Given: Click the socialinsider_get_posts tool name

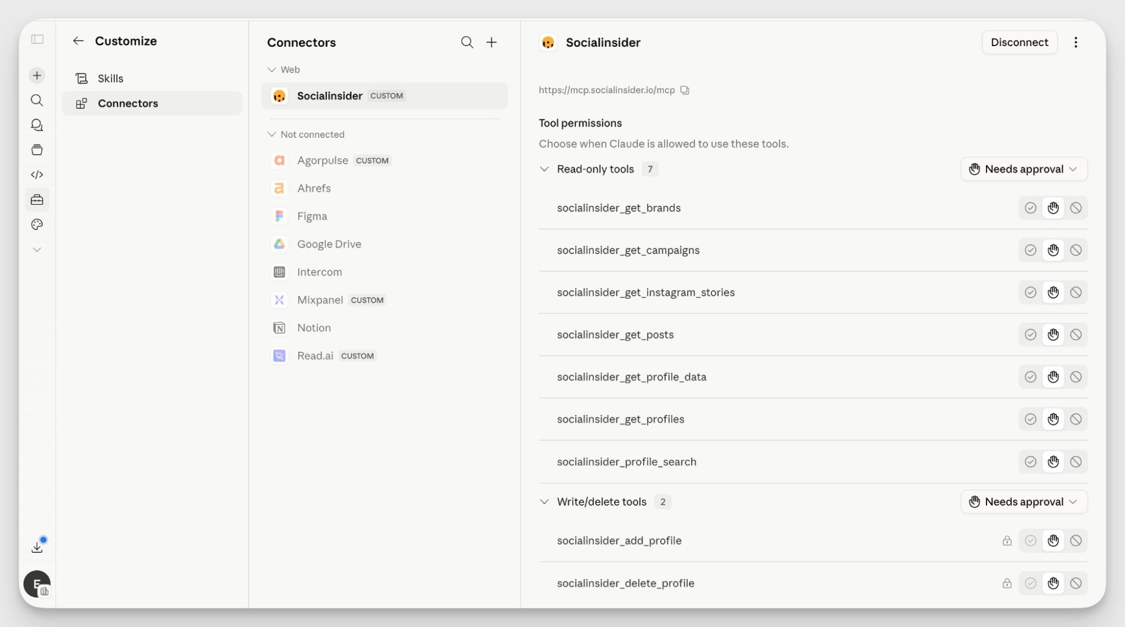Looking at the screenshot, I should coord(615,335).
